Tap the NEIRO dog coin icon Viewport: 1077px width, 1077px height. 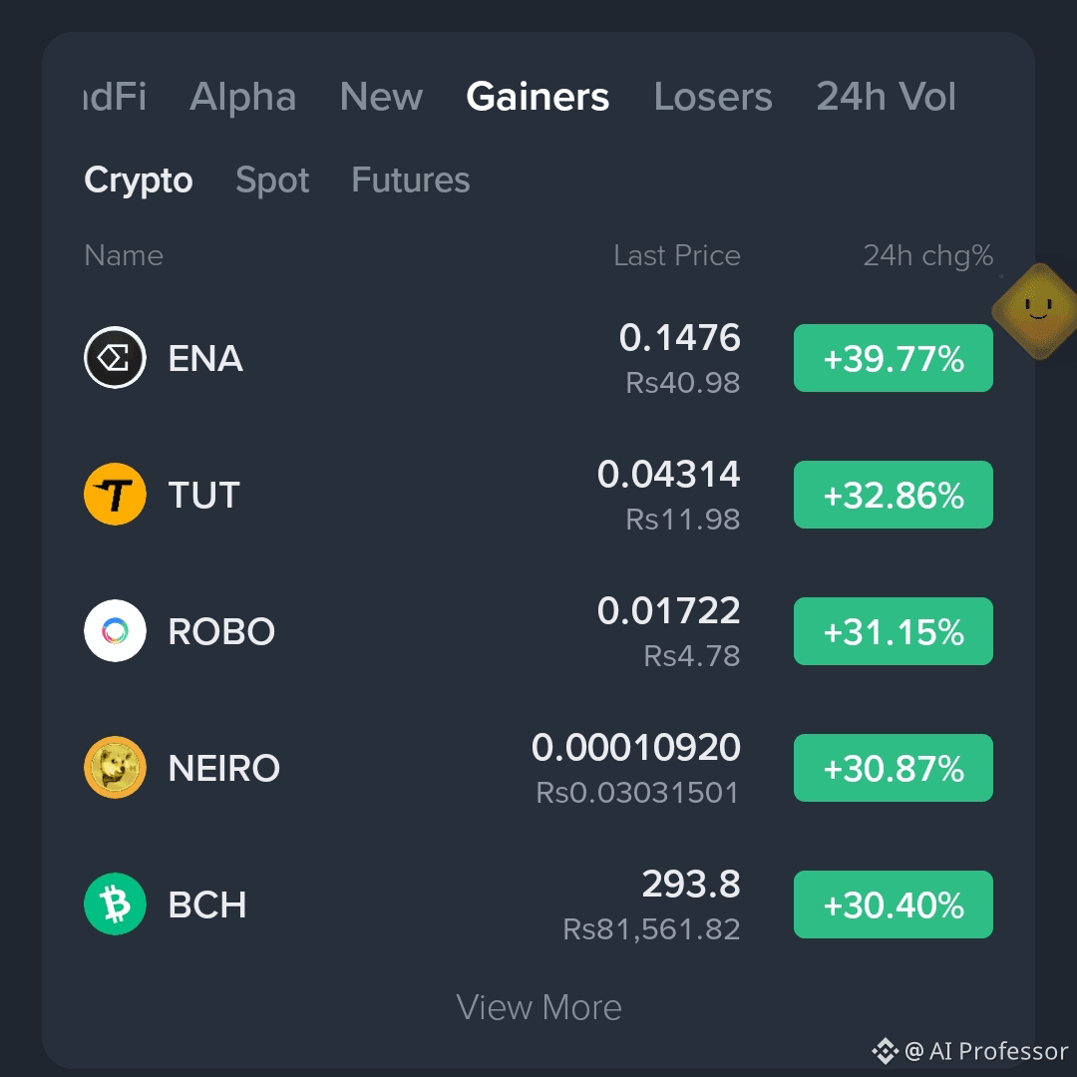pyautogui.click(x=115, y=767)
